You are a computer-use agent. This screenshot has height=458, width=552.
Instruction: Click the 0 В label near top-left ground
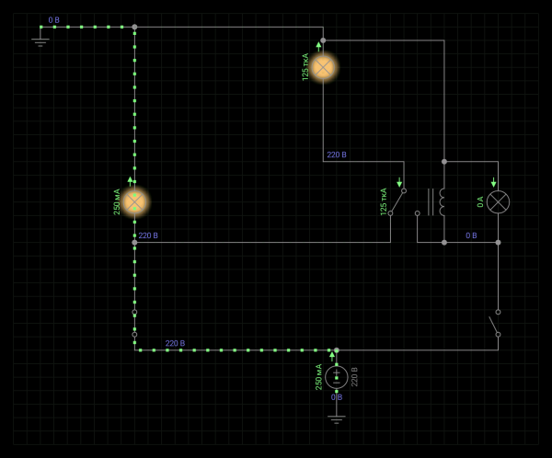[54, 19]
